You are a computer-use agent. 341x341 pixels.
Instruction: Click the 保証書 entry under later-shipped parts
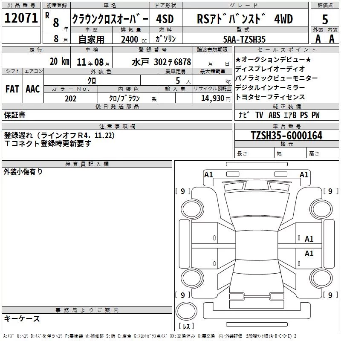tap(14, 115)
